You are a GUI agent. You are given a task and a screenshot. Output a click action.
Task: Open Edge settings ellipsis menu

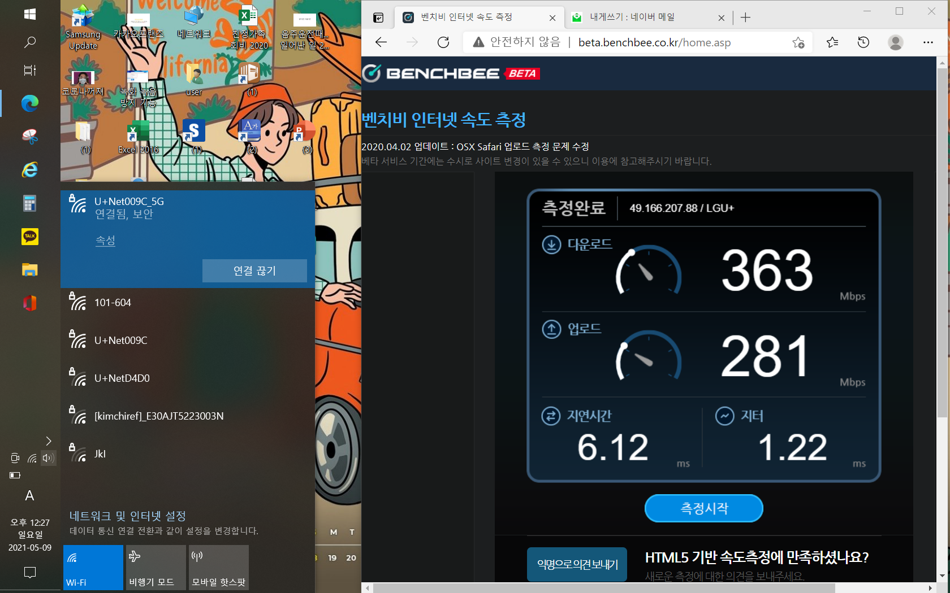[x=928, y=42]
